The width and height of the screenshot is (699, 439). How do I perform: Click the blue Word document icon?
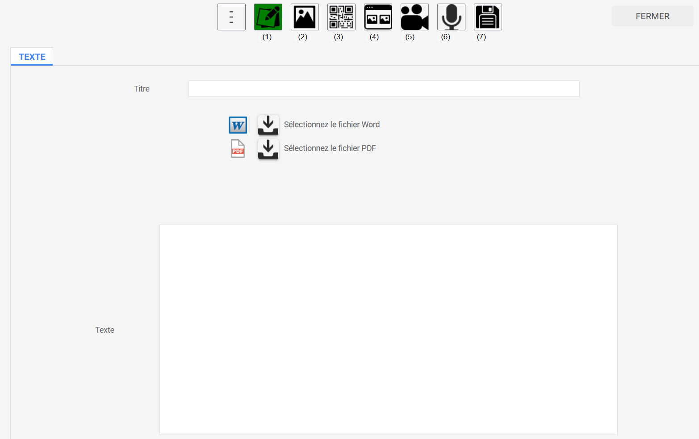(x=238, y=125)
